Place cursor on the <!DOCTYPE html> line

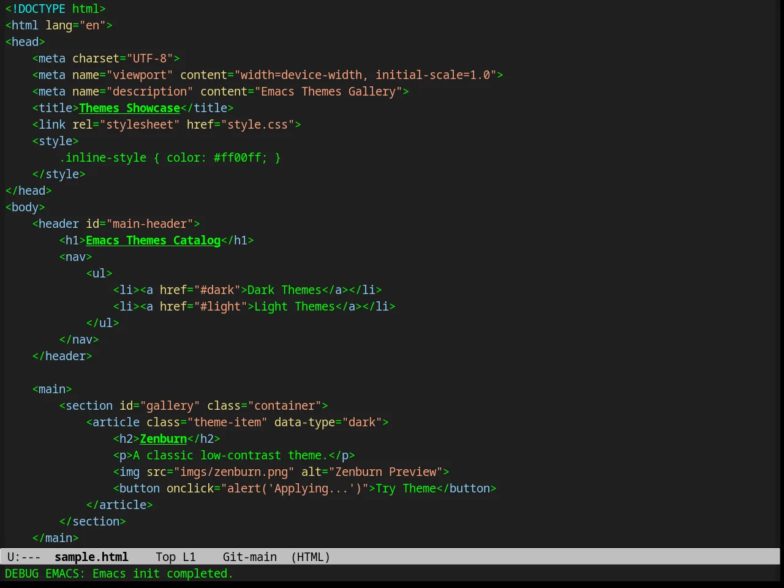[55, 9]
